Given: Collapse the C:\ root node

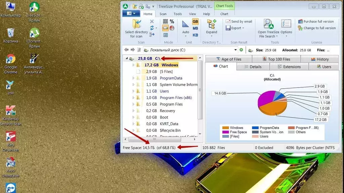Looking at the screenshot, I should (127, 58).
